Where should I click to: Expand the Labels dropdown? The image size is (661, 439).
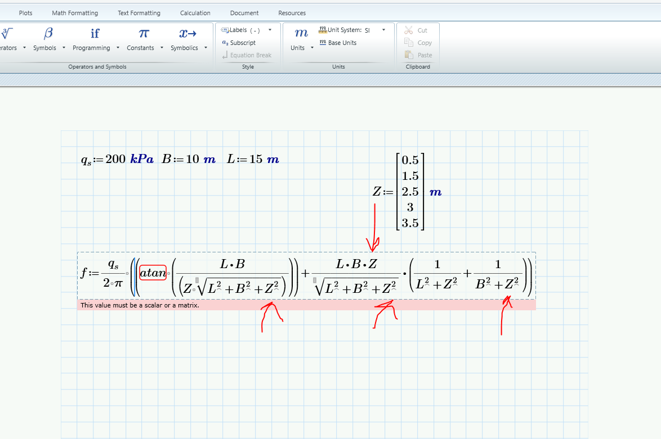270,30
